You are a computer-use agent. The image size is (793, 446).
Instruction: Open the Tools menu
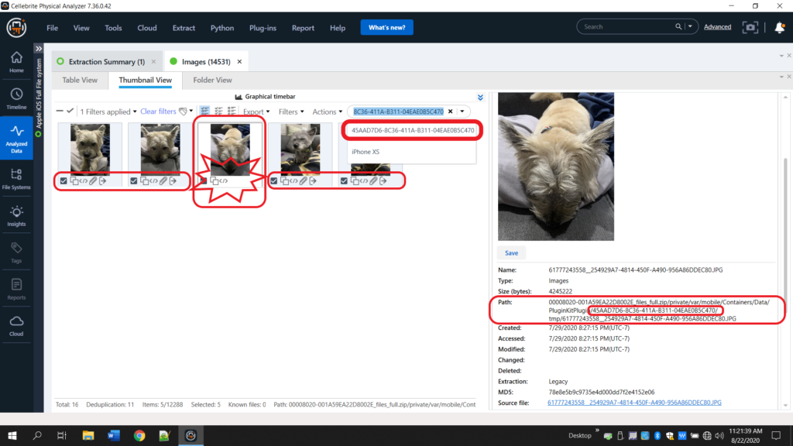point(113,28)
